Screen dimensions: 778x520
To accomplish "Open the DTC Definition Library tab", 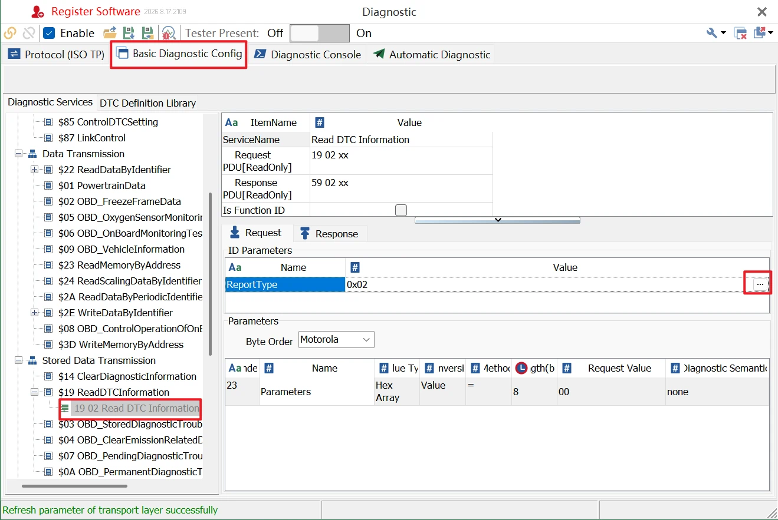I will pos(147,103).
